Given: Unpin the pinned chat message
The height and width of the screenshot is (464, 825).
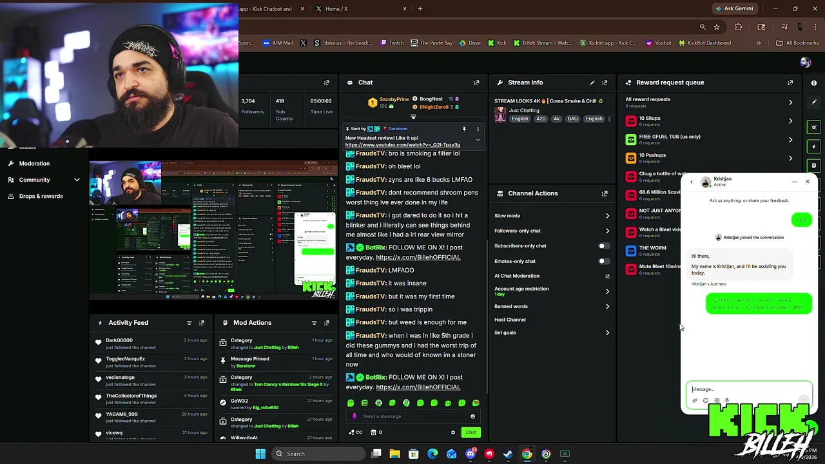Looking at the screenshot, I should click(x=464, y=129).
